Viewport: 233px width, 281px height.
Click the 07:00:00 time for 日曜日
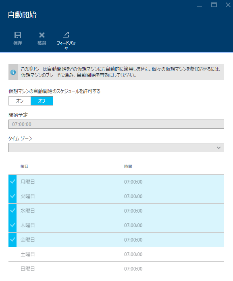(x=133, y=269)
